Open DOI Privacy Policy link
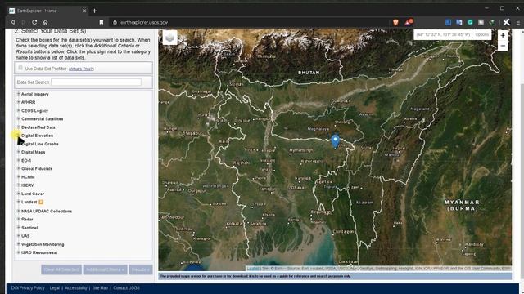 click(28, 288)
